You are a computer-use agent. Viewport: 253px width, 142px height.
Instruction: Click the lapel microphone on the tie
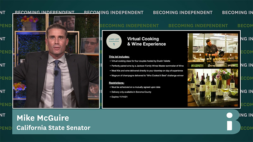[56, 73]
